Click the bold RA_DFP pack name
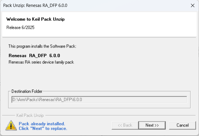 coord(38,56)
